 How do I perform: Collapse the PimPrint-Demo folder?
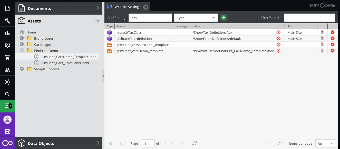22,51
